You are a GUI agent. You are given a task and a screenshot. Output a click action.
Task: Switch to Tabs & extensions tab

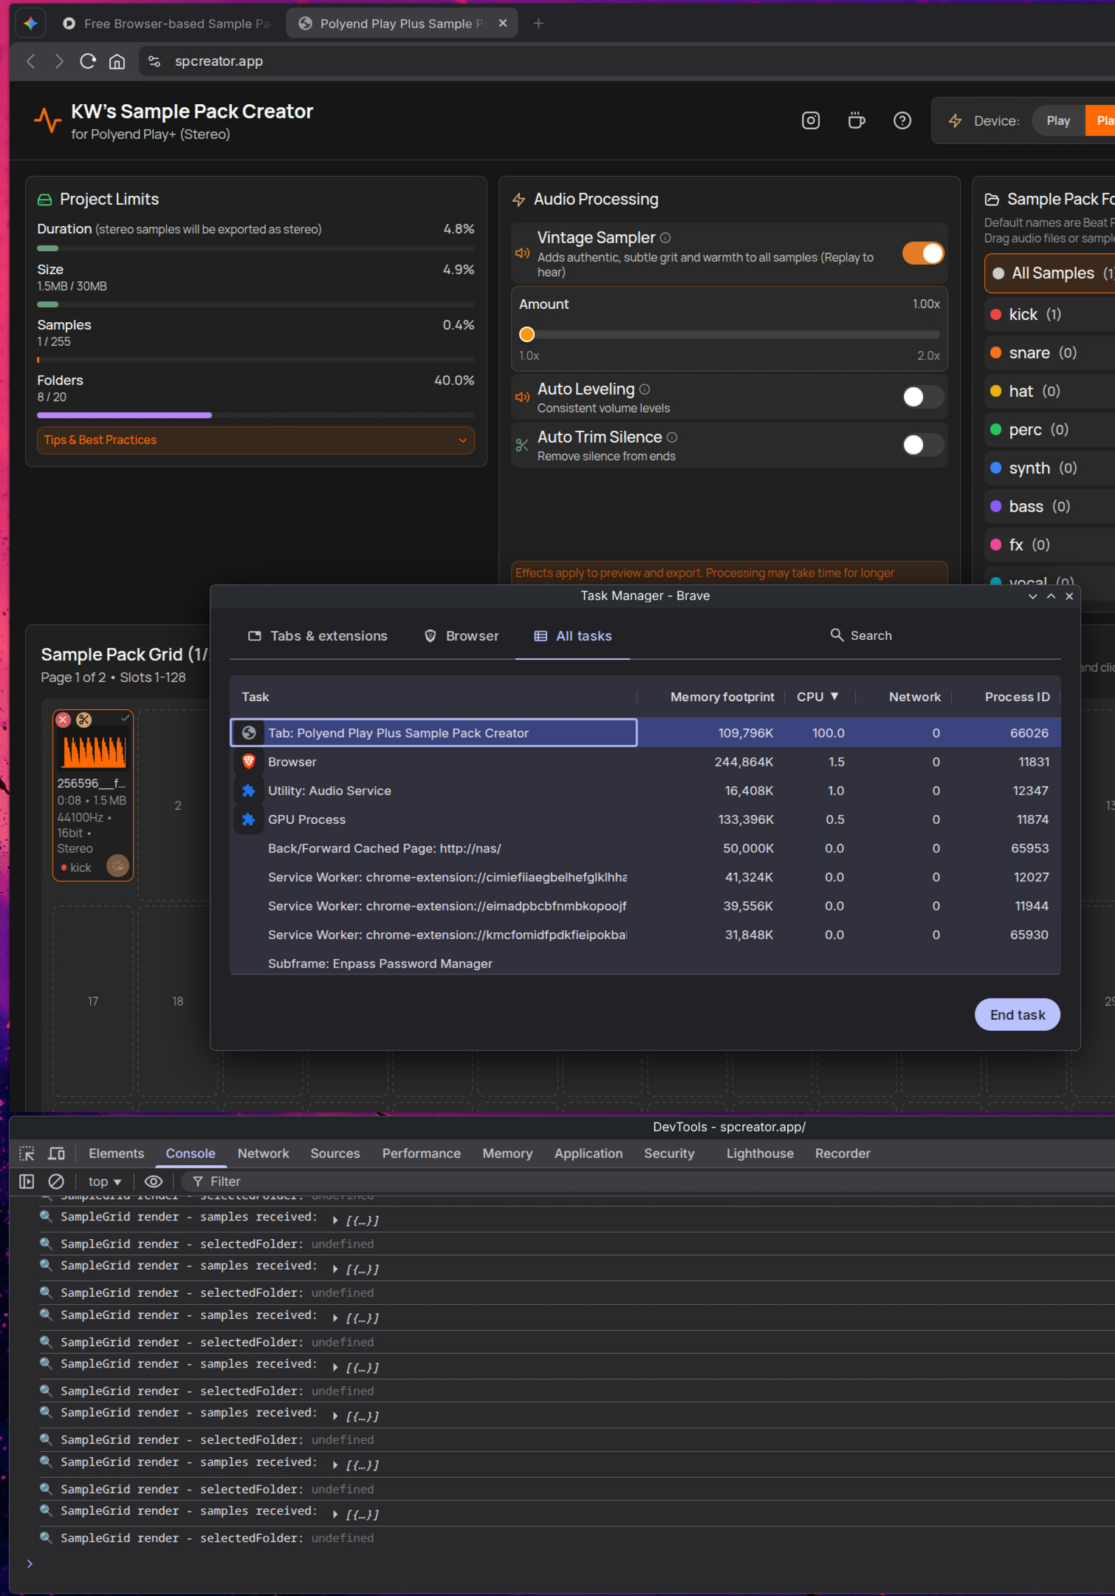point(318,636)
